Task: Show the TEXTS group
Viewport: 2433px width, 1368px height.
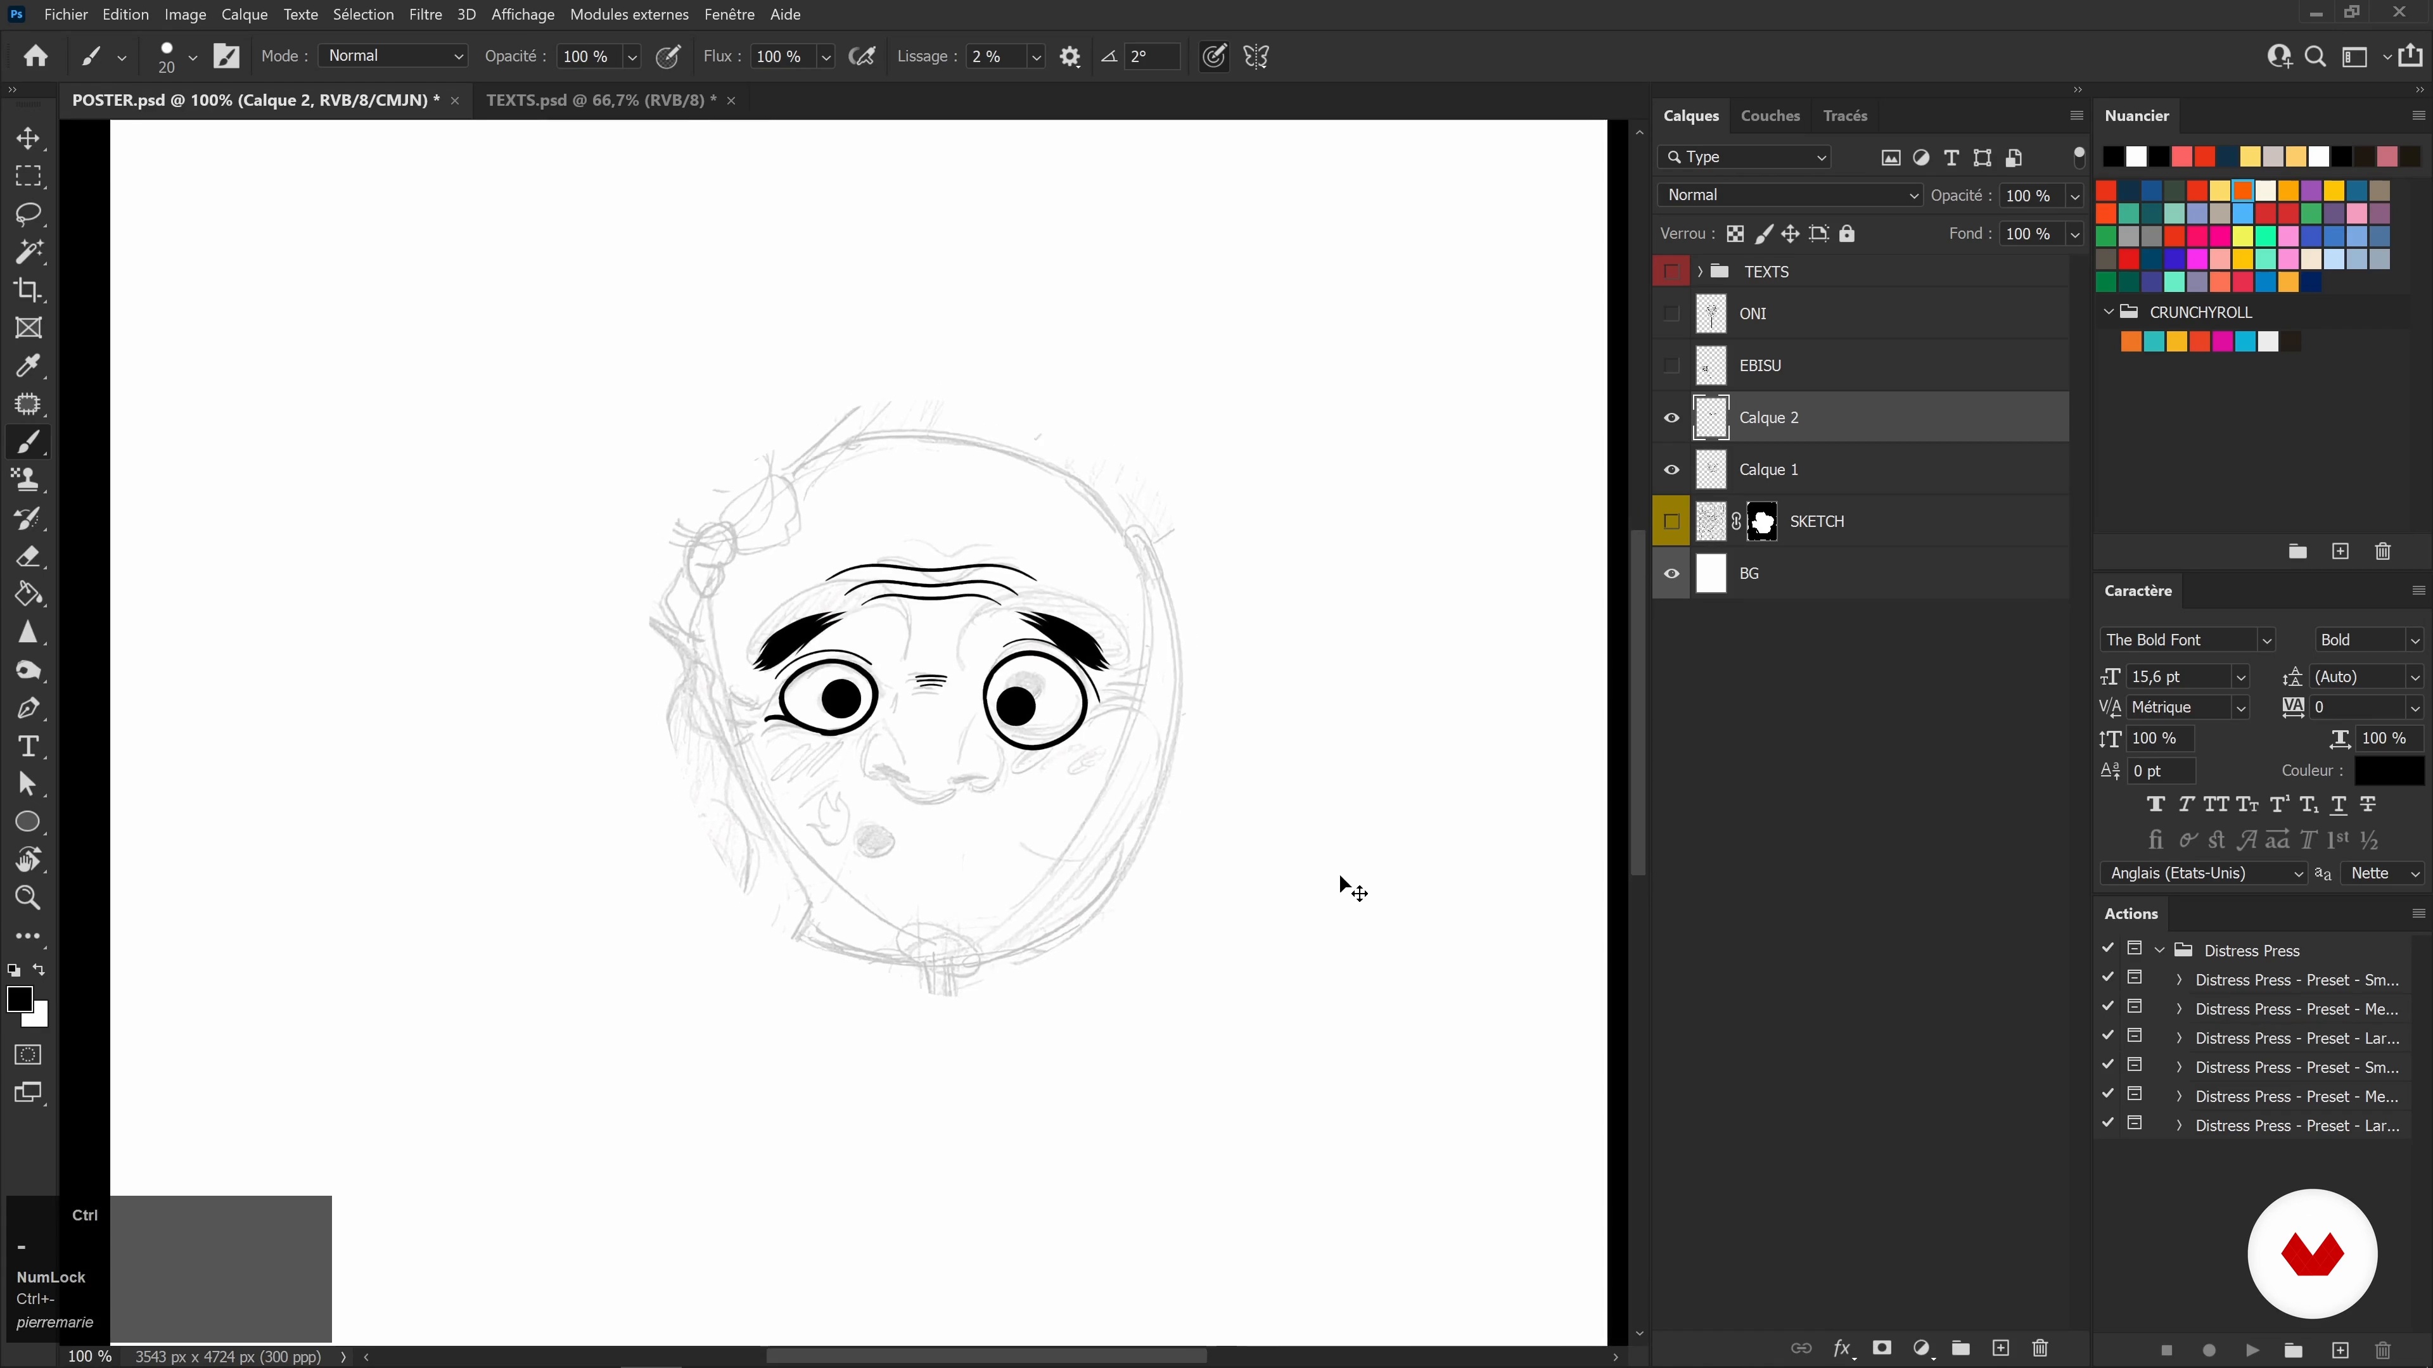Action: click(x=1671, y=272)
